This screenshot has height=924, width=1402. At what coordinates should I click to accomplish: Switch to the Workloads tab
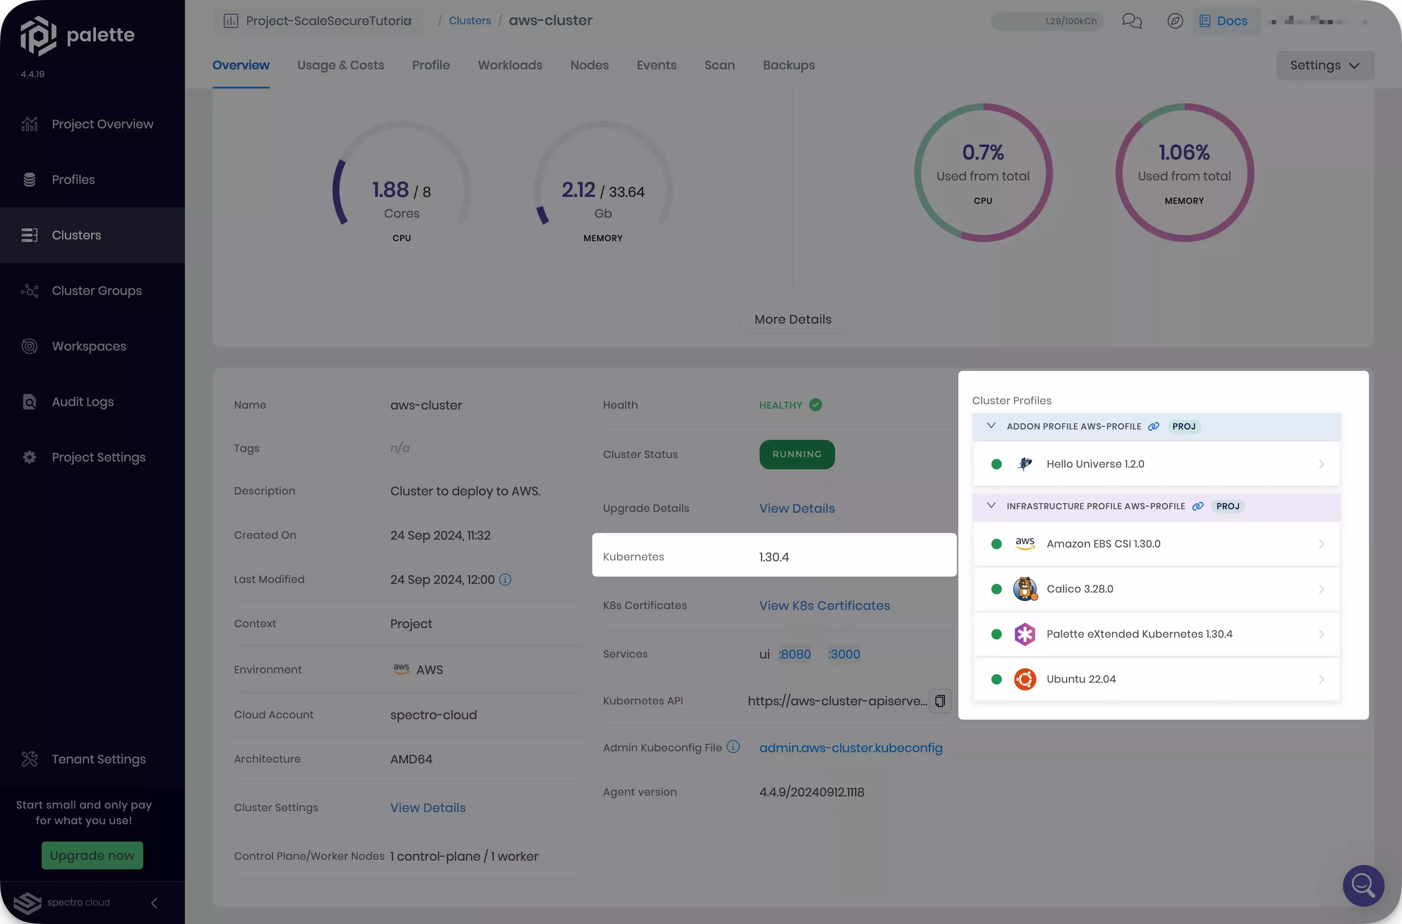[510, 65]
